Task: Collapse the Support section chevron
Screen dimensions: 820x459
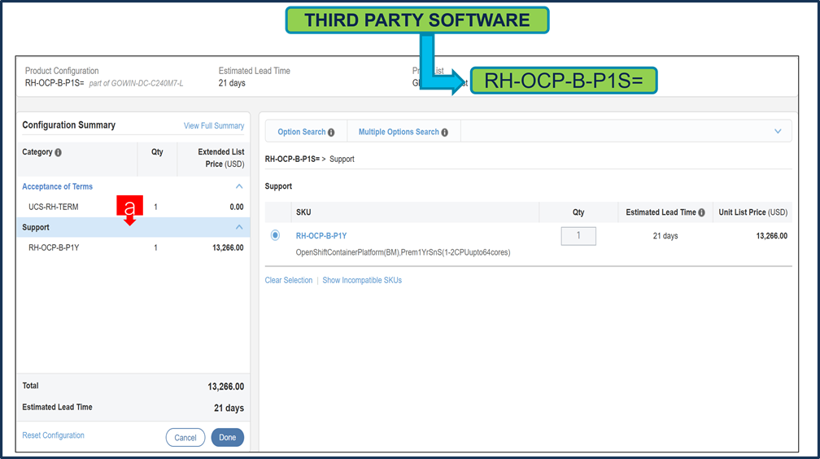Action: pos(239,227)
